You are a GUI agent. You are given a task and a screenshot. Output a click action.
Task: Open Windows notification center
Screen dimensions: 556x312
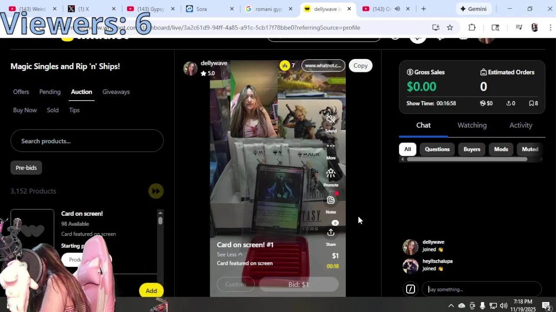[x=546, y=306]
